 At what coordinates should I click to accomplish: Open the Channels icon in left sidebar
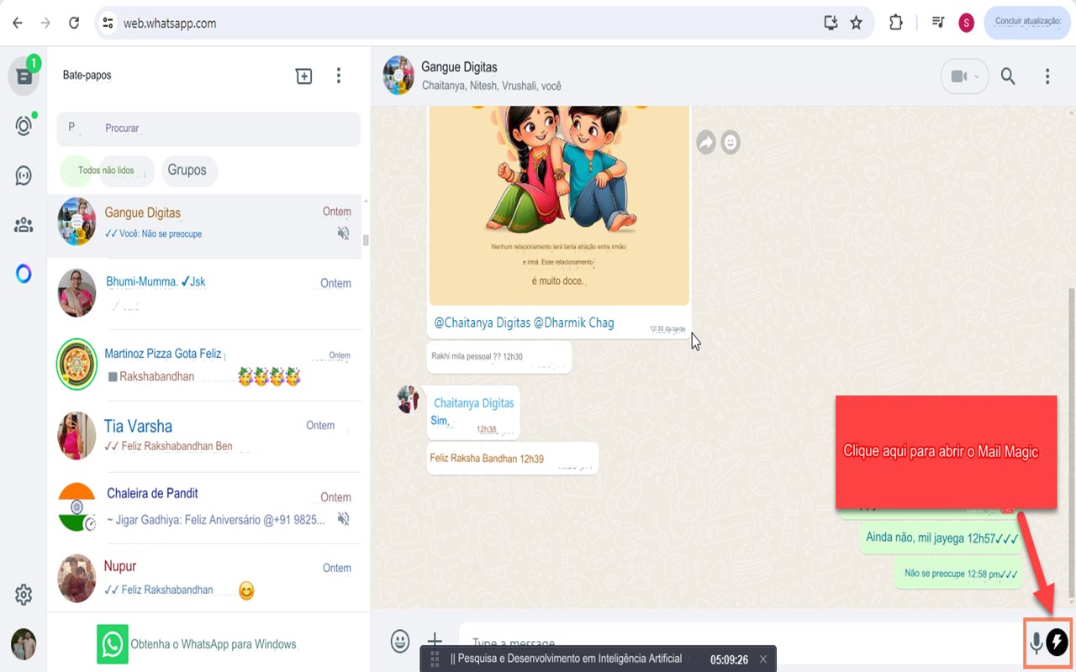click(x=24, y=176)
